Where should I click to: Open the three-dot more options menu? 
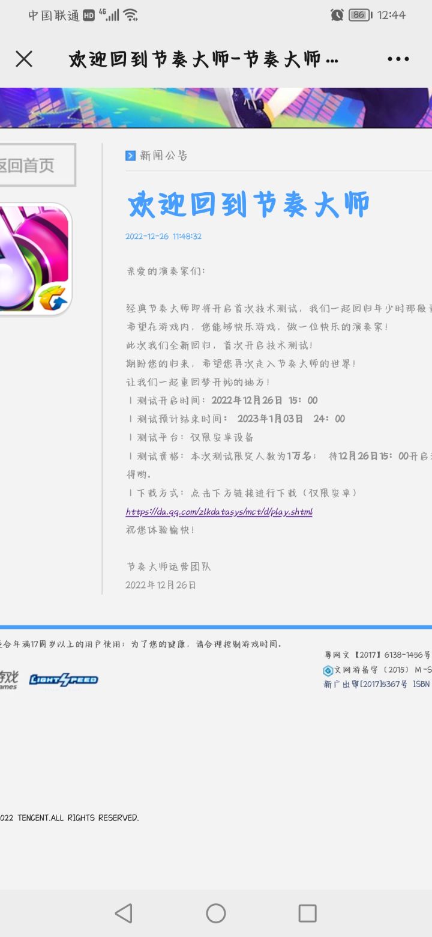tap(398, 59)
